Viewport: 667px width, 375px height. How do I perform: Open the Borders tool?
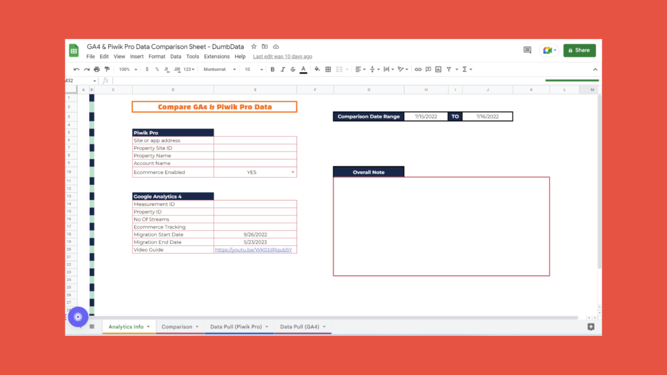[x=328, y=69]
